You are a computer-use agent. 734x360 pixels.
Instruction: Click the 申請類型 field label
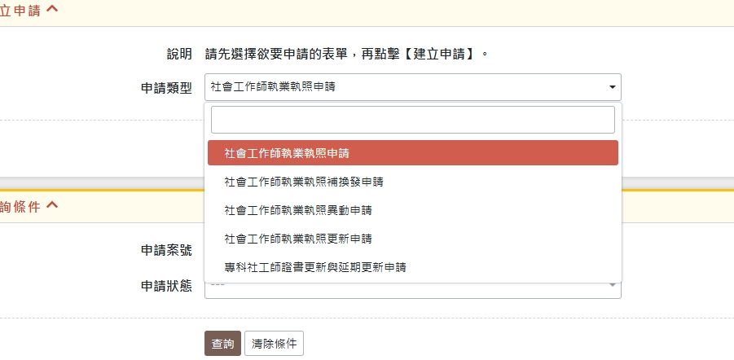pos(166,88)
